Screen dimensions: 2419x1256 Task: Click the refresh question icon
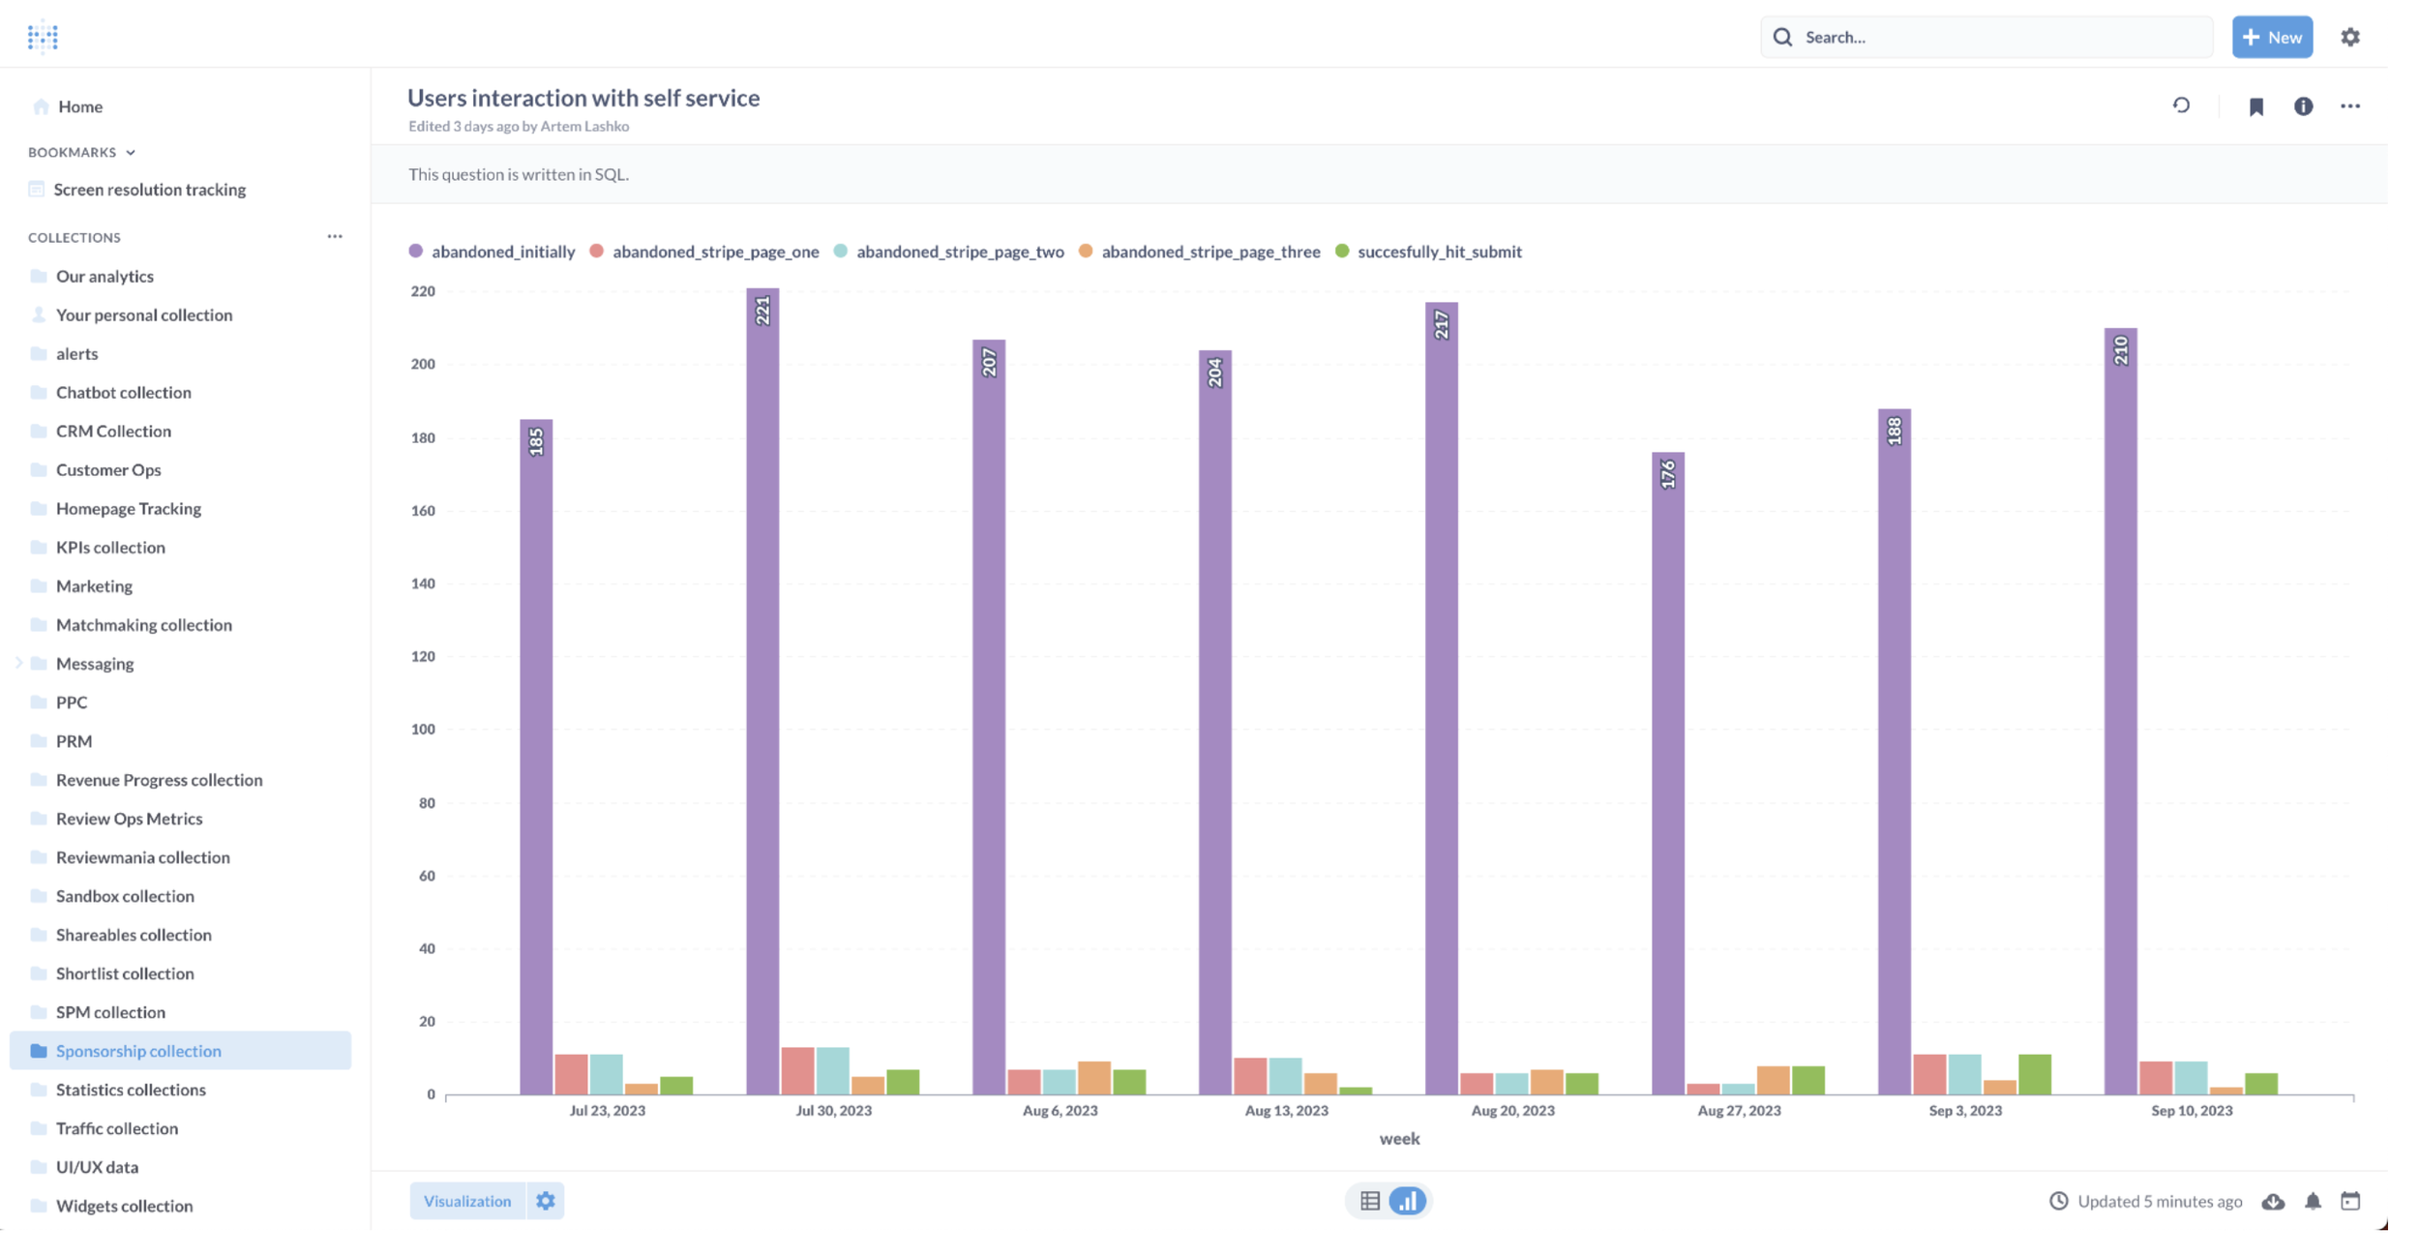2180,105
